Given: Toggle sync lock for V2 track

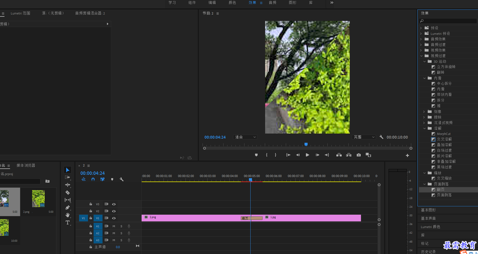Looking at the screenshot, I should click(106, 211).
